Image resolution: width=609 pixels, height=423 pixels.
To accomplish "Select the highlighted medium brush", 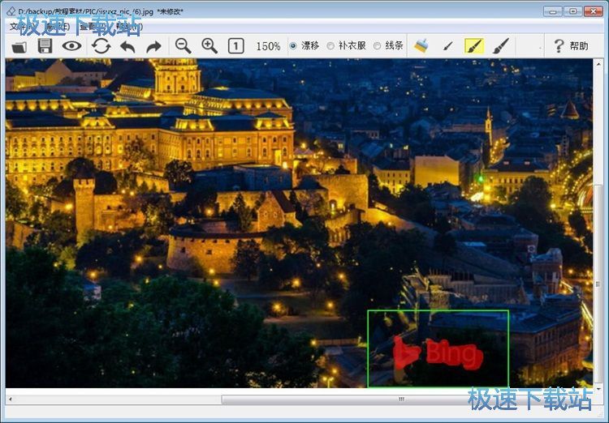I will click(x=474, y=46).
